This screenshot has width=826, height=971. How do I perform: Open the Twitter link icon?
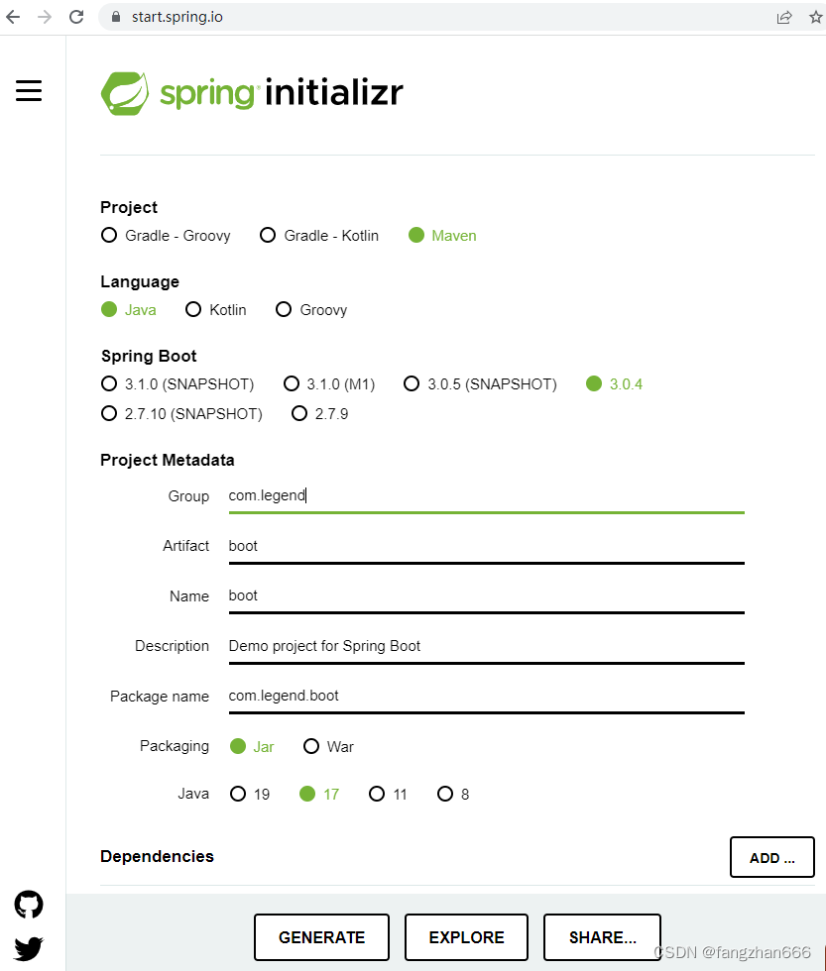pos(29,948)
